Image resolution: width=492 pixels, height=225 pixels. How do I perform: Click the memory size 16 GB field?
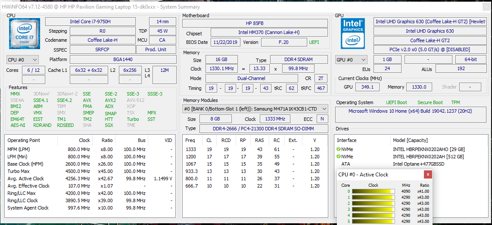tap(221, 59)
